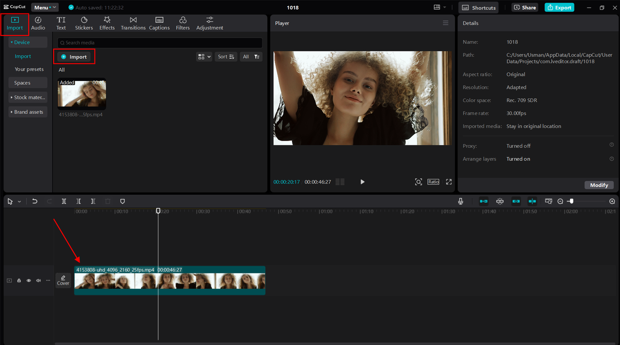Click the Modify button in Details
Image resolution: width=620 pixels, height=345 pixels.
[x=599, y=185]
